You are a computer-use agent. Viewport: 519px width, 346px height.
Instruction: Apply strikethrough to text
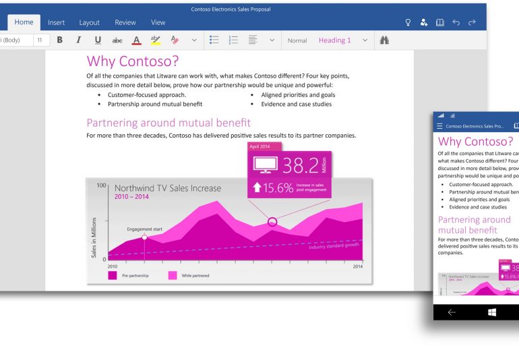point(117,40)
